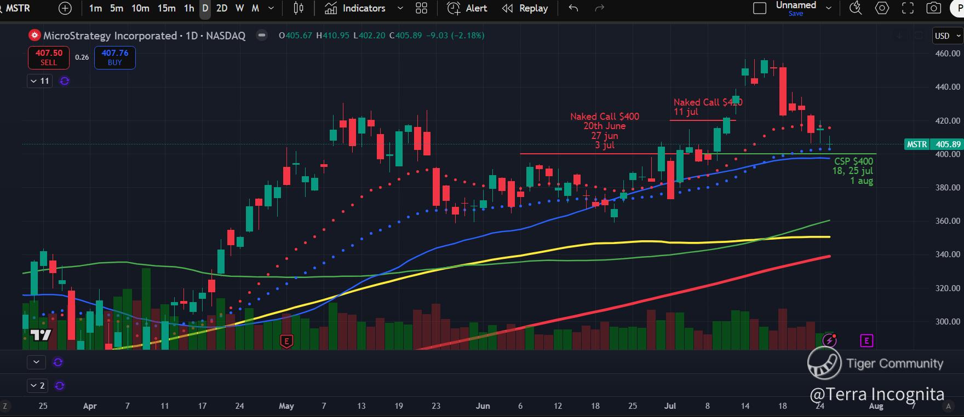The image size is (964, 417).
Task: Click the May label on time axis
Action: pyautogui.click(x=286, y=406)
